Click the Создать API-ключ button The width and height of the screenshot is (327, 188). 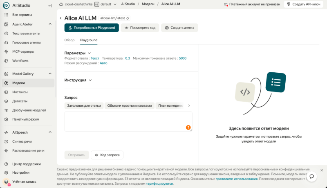click(x=304, y=4)
